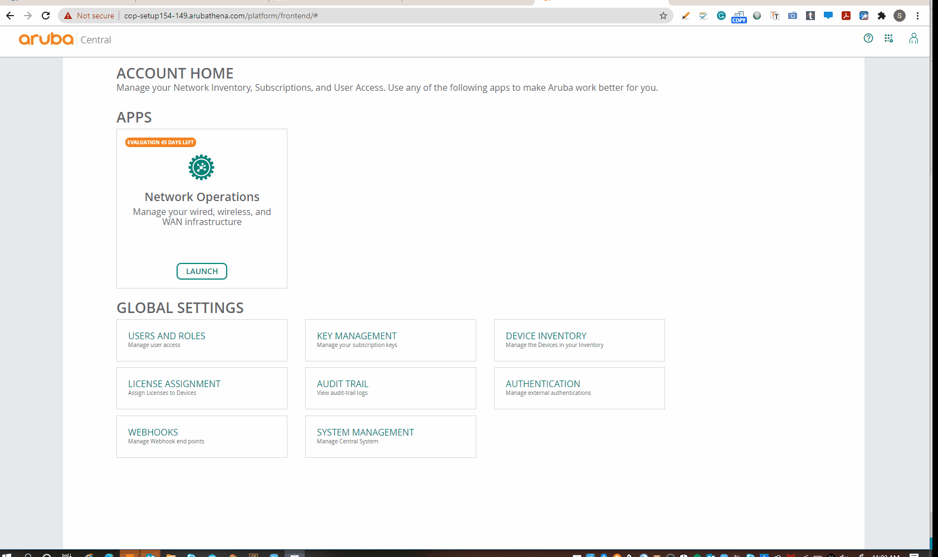View the Audit Trail logs

point(390,388)
